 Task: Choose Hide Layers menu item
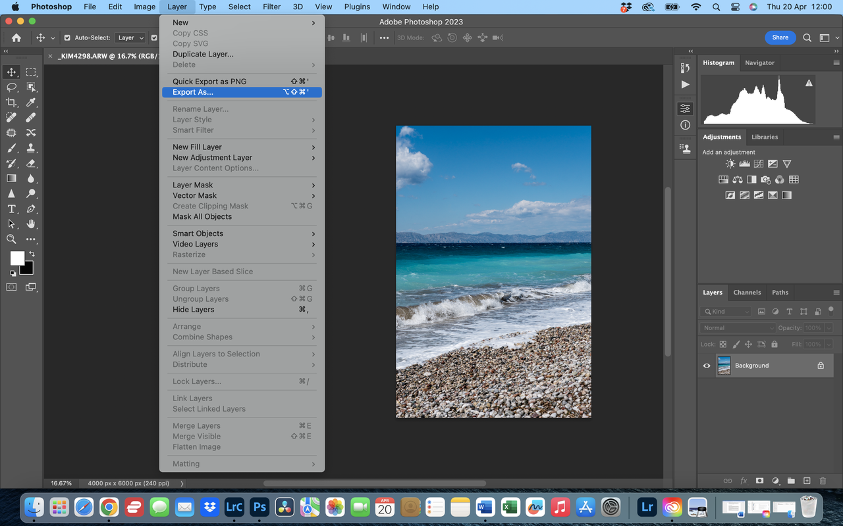point(242,310)
